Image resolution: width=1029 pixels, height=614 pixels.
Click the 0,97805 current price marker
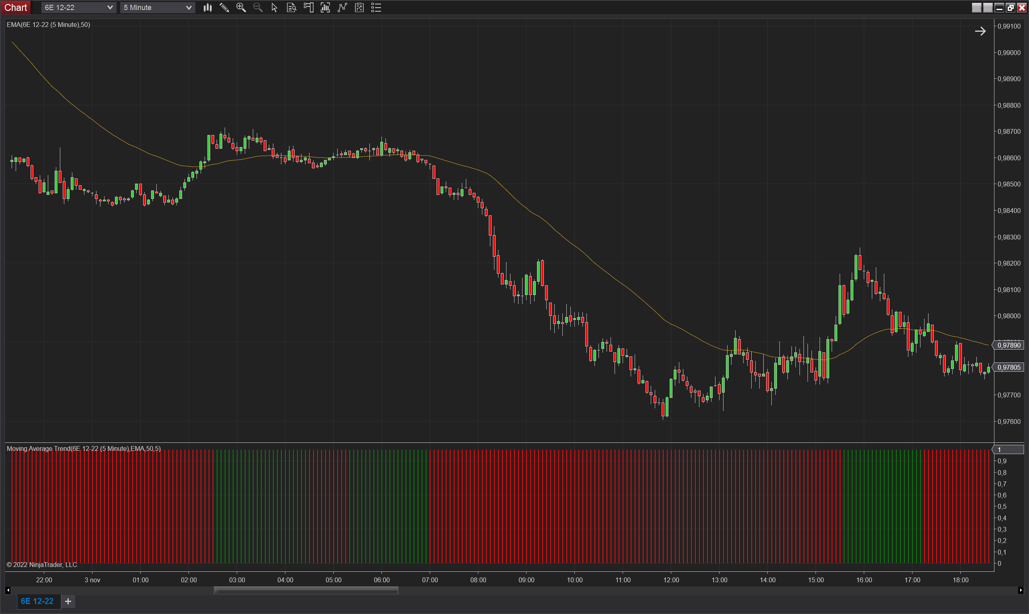coord(1009,367)
